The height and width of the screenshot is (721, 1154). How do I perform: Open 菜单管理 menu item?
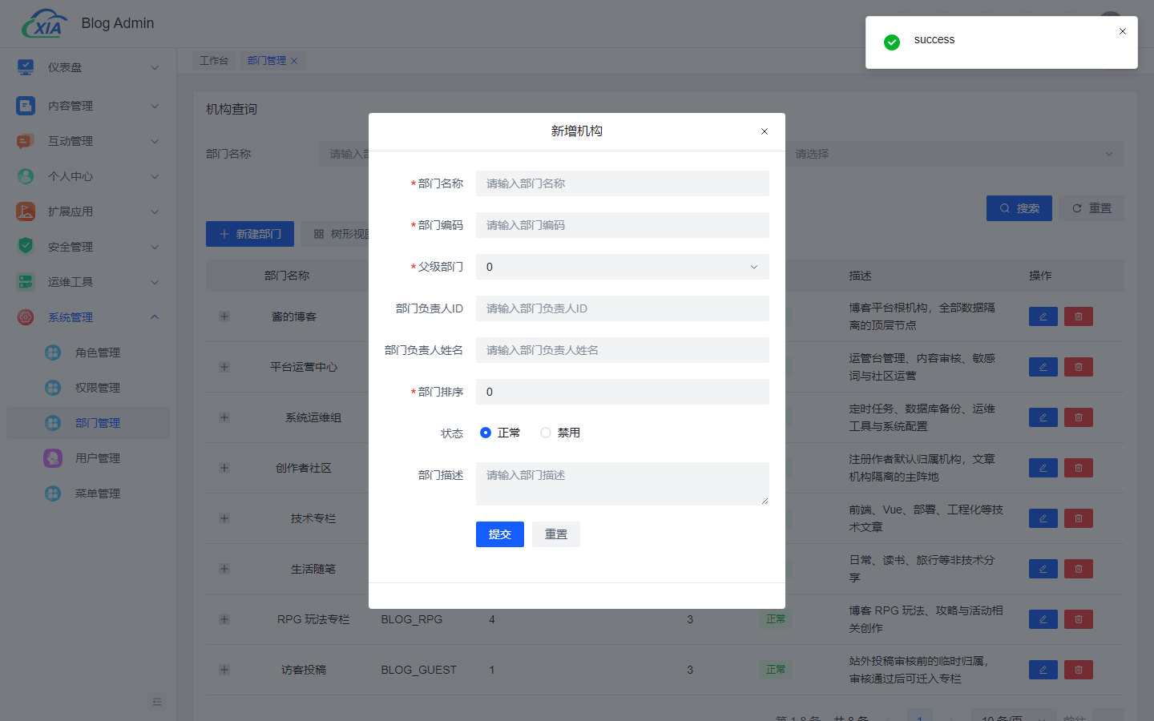tap(88, 493)
